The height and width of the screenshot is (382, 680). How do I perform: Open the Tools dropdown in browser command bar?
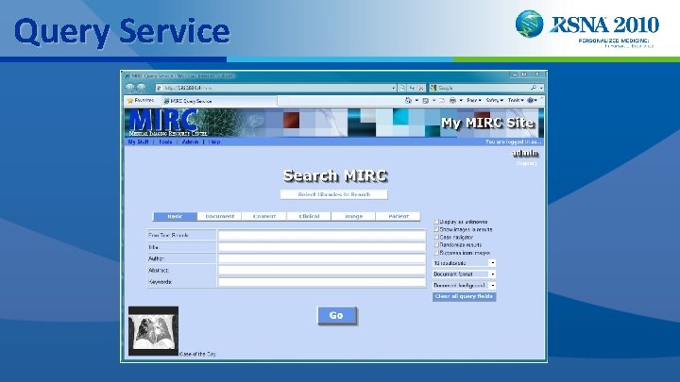tap(516, 101)
